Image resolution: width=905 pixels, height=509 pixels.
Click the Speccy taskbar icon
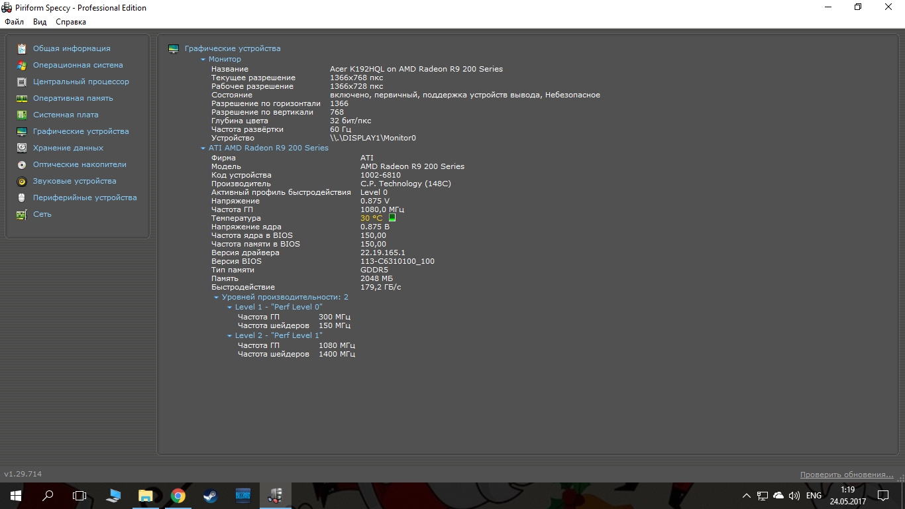pos(274,495)
